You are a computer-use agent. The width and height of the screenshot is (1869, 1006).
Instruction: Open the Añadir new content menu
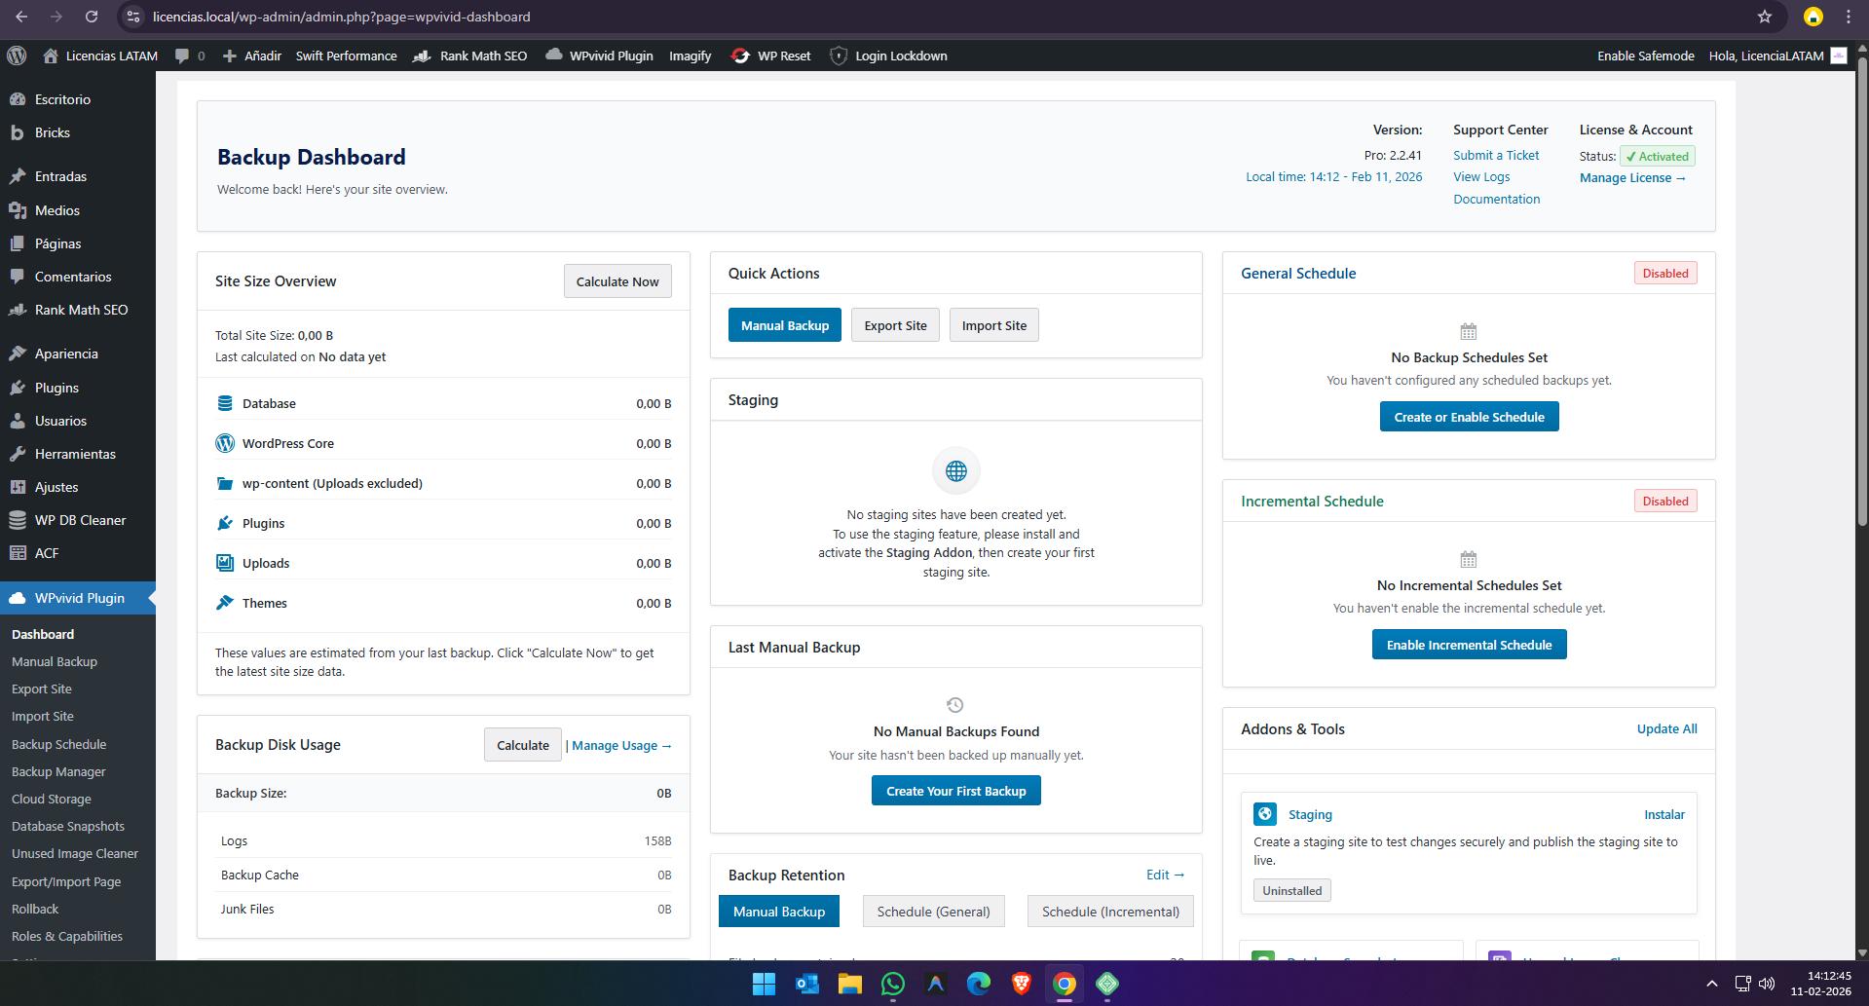pos(252,56)
